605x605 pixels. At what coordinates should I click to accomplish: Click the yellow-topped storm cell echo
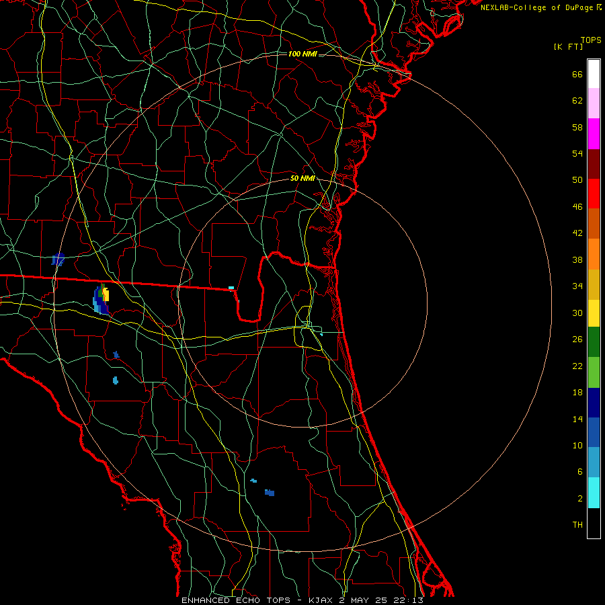[102, 299]
